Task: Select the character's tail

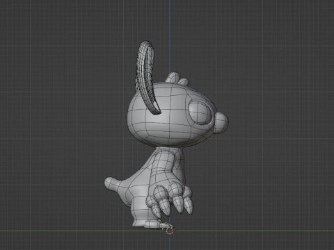Action: tap(113, 183)
